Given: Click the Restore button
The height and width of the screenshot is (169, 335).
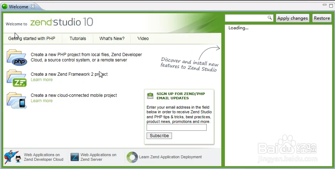Looking at the screenshot, I should click(x=322, y=18).
